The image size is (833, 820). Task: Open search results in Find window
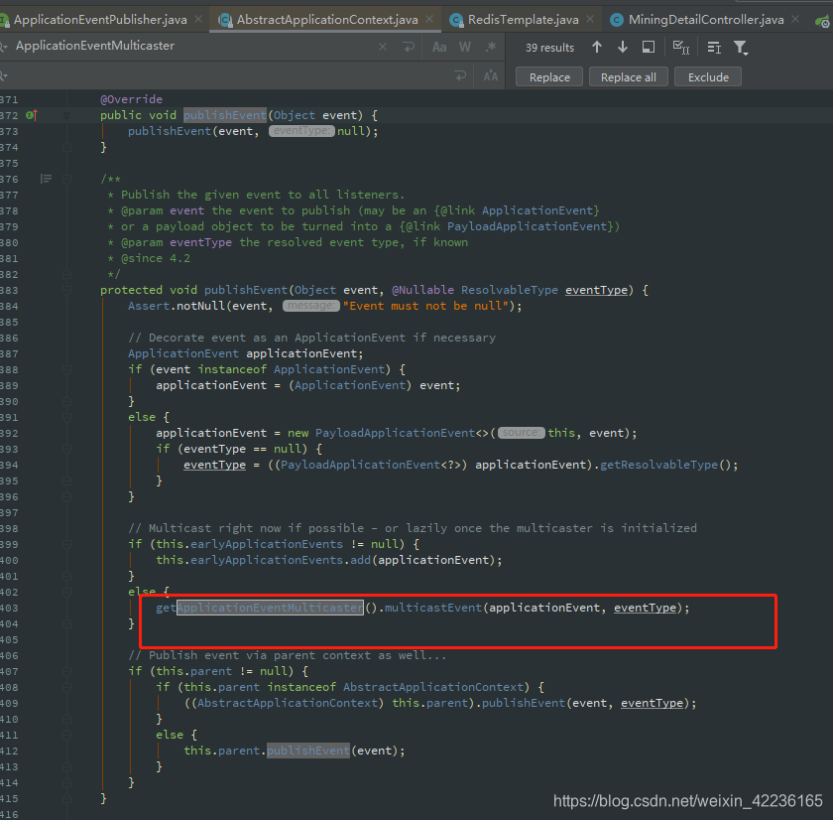(x=649, y=48)
